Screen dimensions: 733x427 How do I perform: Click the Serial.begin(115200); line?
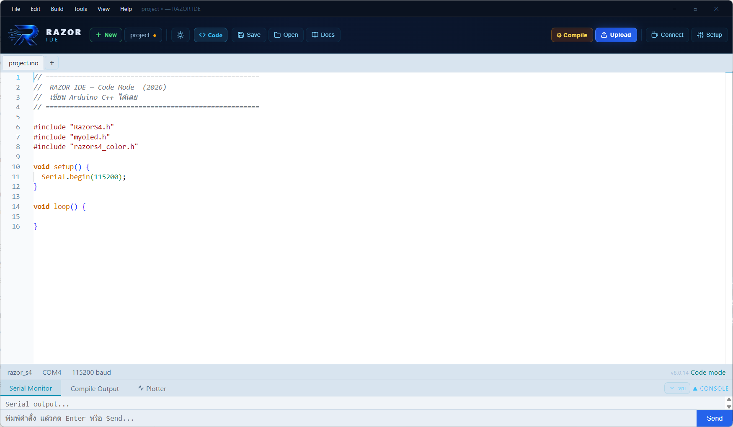point(84,177)
